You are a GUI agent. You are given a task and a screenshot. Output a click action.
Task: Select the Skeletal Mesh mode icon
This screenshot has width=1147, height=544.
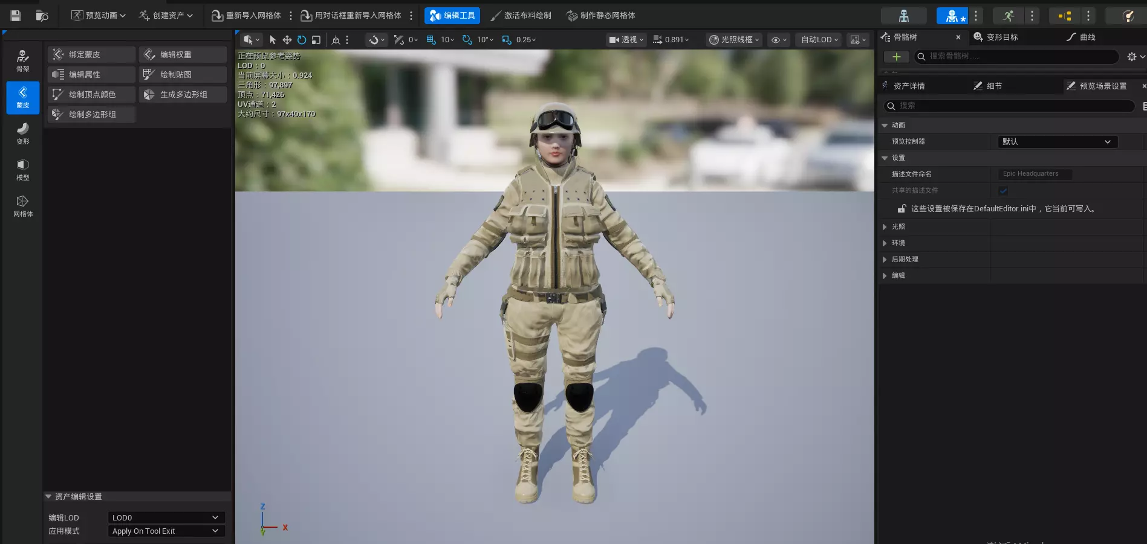(x=952, y=16)
